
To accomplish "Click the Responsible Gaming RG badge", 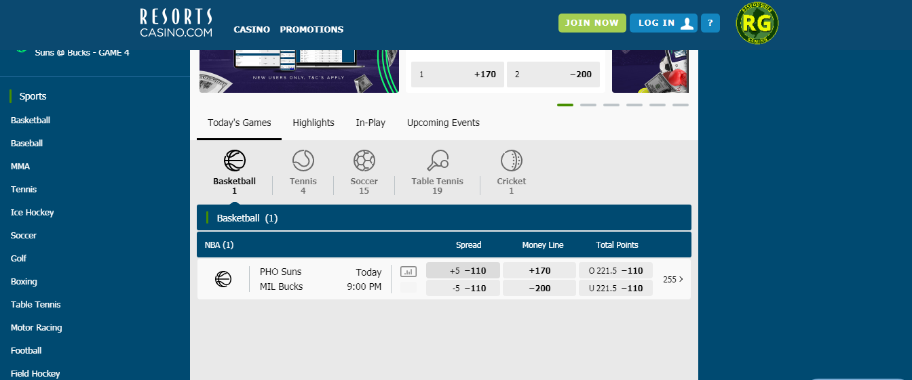I will (x=757, y=24).
